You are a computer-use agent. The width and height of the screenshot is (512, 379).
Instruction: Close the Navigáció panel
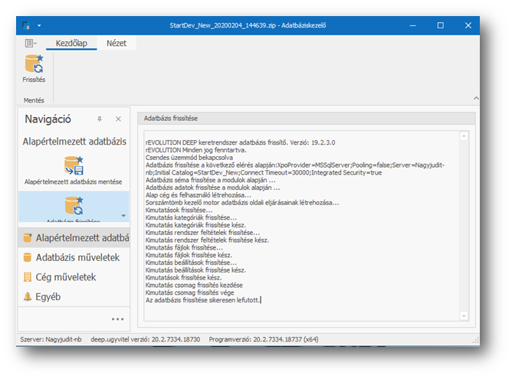[x=118, y=119]
